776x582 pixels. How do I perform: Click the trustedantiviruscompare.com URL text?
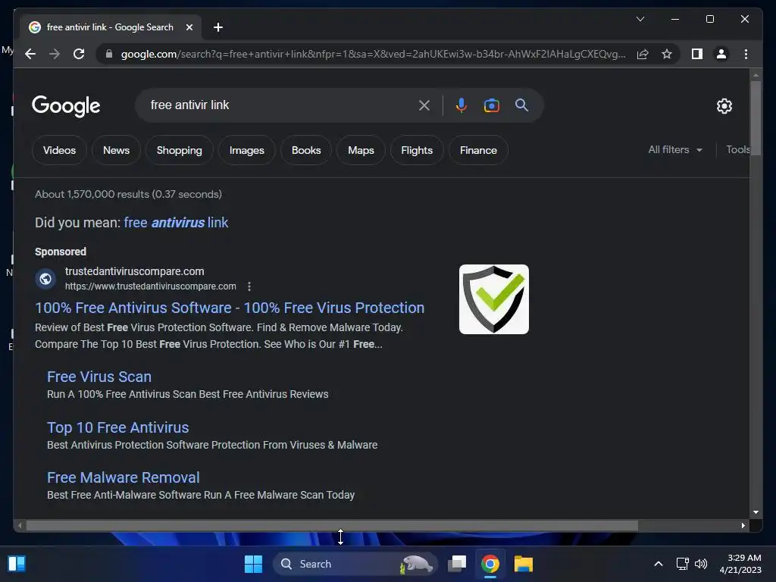(151, 286)
